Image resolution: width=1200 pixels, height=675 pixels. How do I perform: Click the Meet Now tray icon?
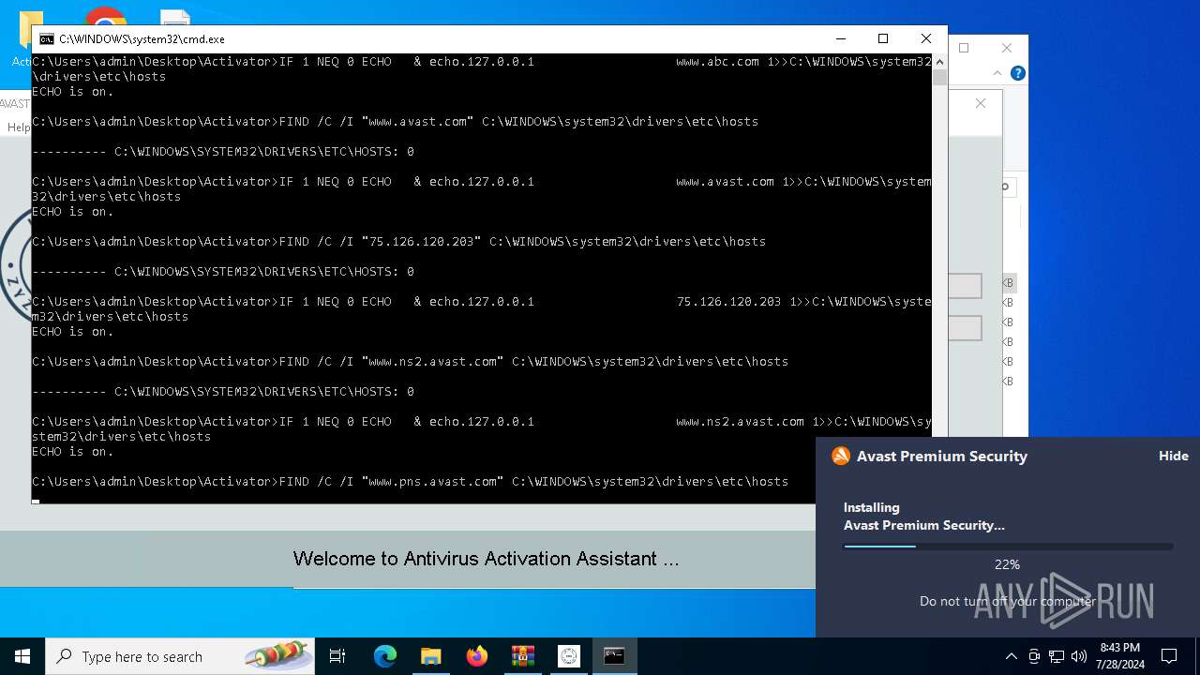(1034, 656)
